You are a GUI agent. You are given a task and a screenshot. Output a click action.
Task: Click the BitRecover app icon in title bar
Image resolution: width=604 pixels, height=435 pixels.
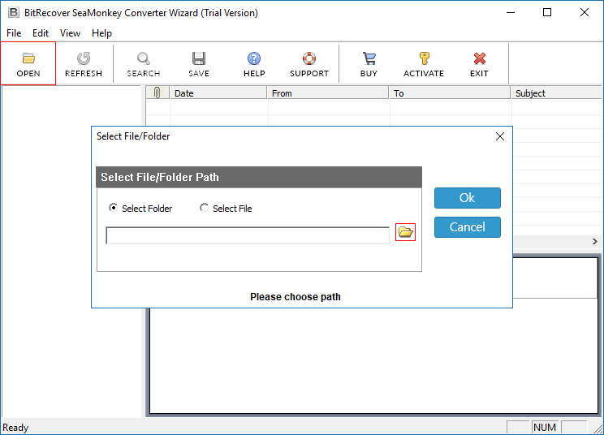point(14,12)
